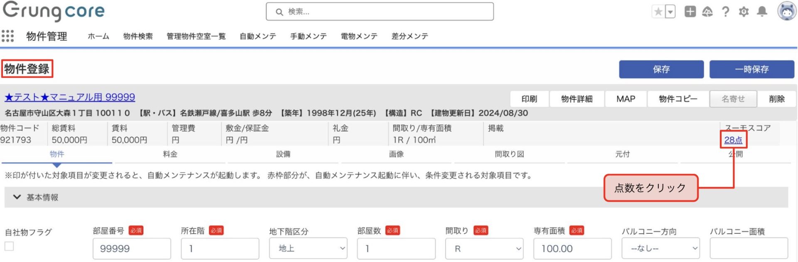Collapse the 基本情報 section
Image resolution: width=798 pixels, height=262 pixels.
[x=17, y=197]
